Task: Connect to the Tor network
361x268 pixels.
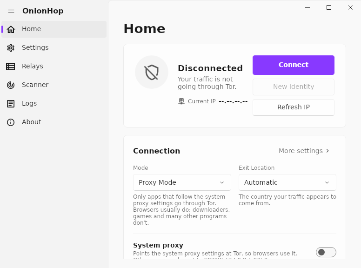Action: (293, 65)
